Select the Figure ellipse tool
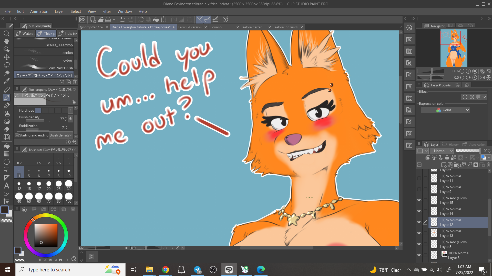The image size is (492, 276). (x=7, y=162)
